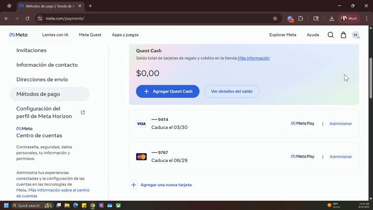Open Apps y juegos menu
The height and width of the screenshot is (210, 373).
[125, 35]
